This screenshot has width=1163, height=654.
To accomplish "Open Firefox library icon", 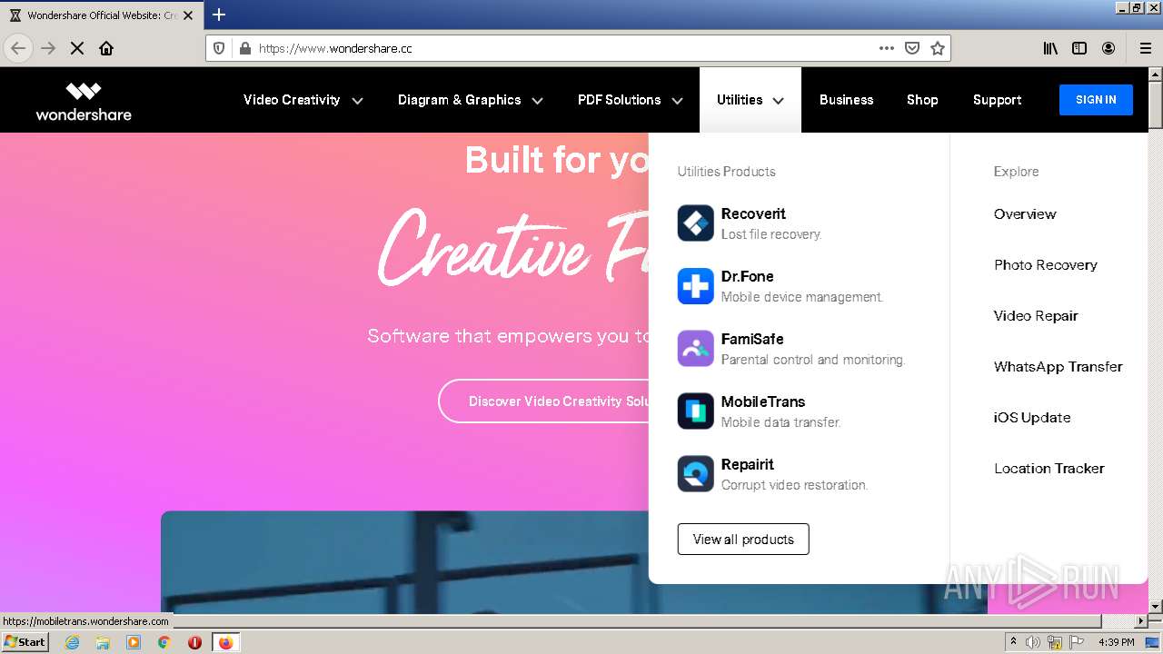I will point(1050,48).
